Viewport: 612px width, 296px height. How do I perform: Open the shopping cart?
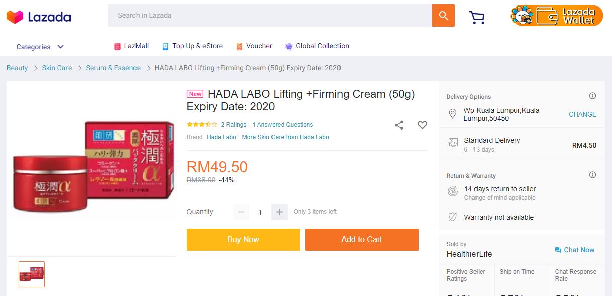coord(477,18)
